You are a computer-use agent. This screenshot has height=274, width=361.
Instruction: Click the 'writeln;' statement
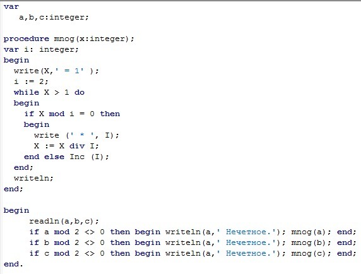pos(33,178)
